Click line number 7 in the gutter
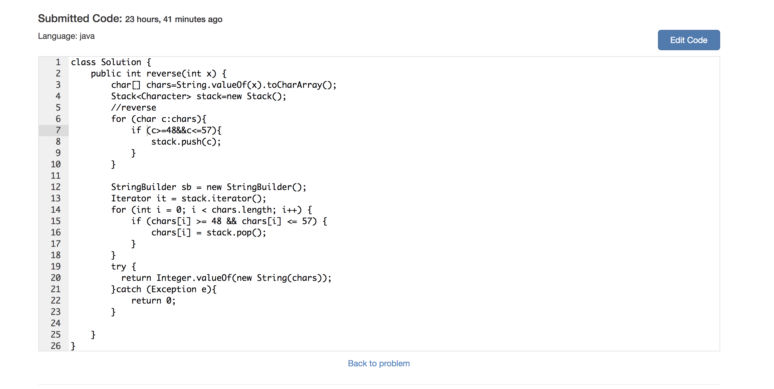Image resolution: width=774 pixels, height=389 pixels. pos(58,130)
